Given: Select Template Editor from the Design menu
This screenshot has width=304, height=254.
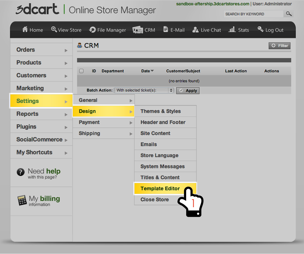Looking at the screenshot, I should [161, 188].
